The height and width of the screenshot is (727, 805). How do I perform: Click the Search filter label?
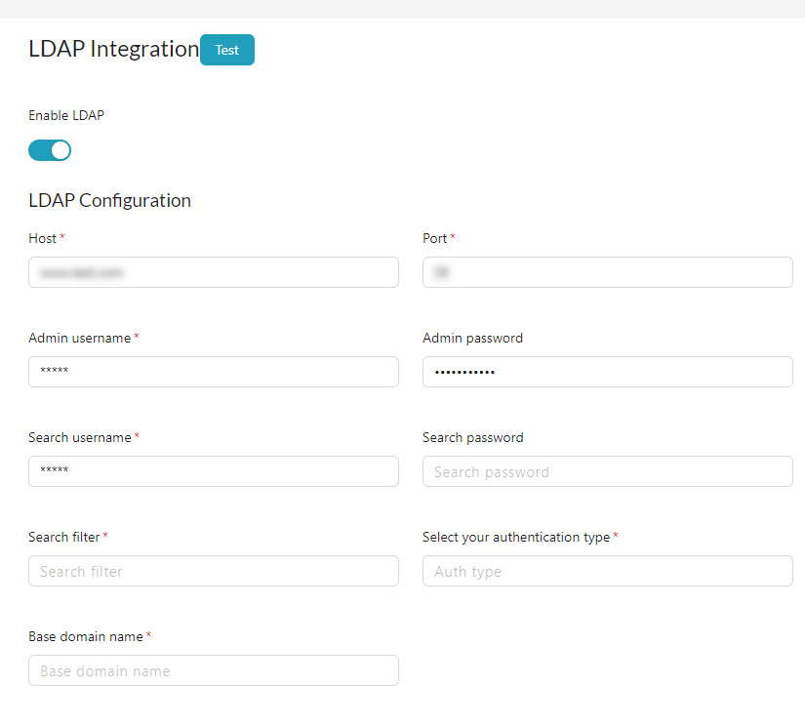tap(64, 537)
